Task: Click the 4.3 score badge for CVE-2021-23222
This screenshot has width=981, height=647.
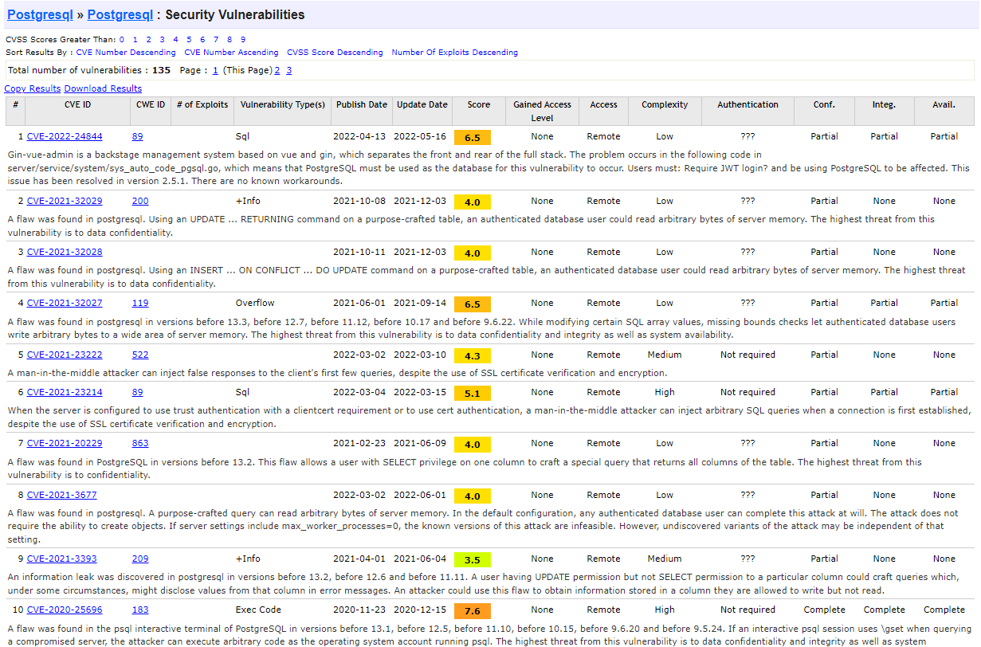Action: pyautogui.click(x=473, y=355)
